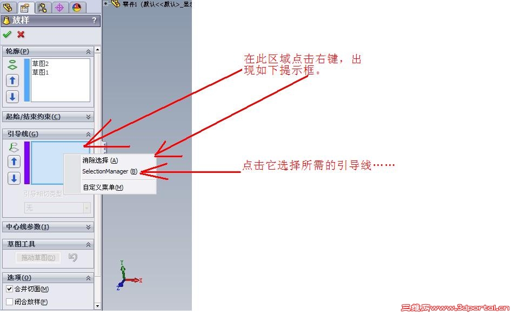Image resolution: width=520 pixels, height=315 pixels.
Task: Move guide curve down arrow
Action: 14,178
